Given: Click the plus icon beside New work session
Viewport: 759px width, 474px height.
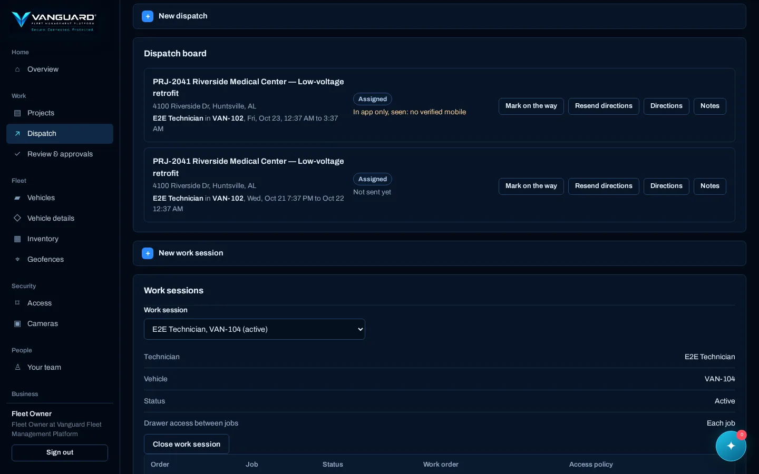Looking at the screenshot, I should click(x=148, y=253).
